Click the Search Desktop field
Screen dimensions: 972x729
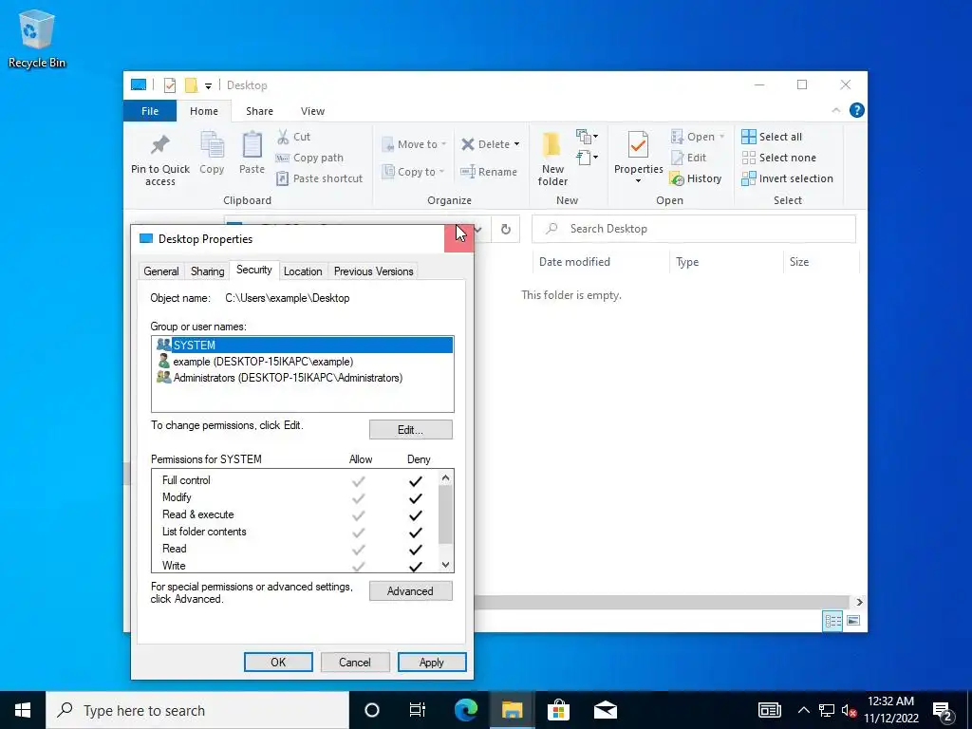click(x=694, y=229)
